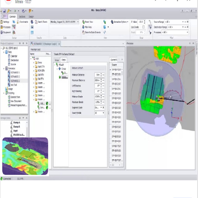
Task: Click the Minimum Grade stepper arrows
Action: coord(101,97)
